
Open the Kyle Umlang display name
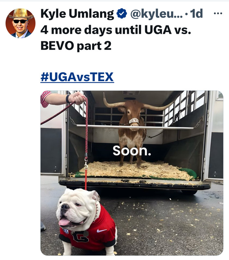[77, 14]
